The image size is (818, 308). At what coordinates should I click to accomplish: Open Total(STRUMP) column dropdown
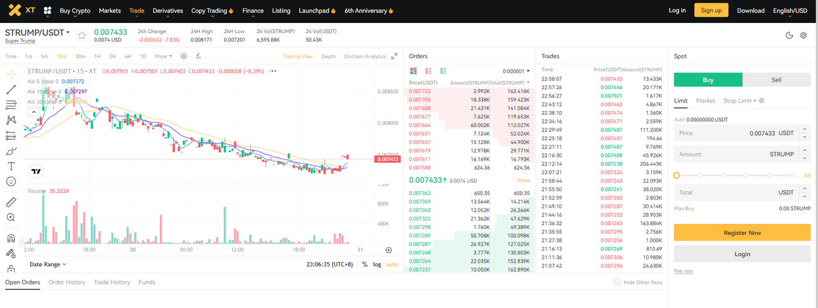(511, 83)
